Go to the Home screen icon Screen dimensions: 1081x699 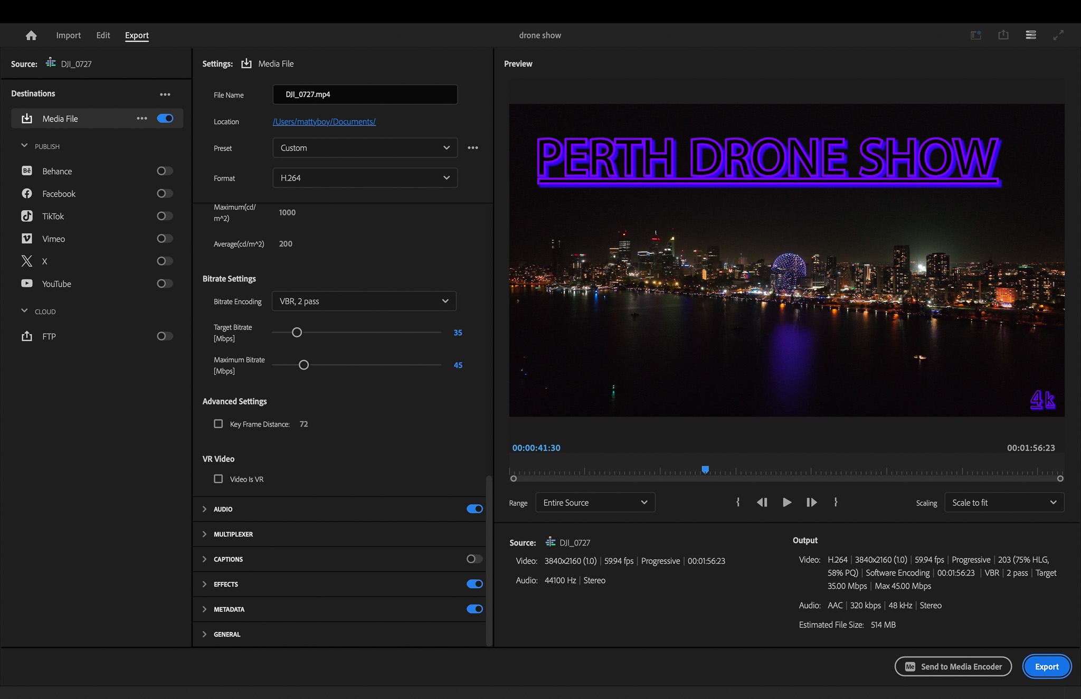click(31, 35)
